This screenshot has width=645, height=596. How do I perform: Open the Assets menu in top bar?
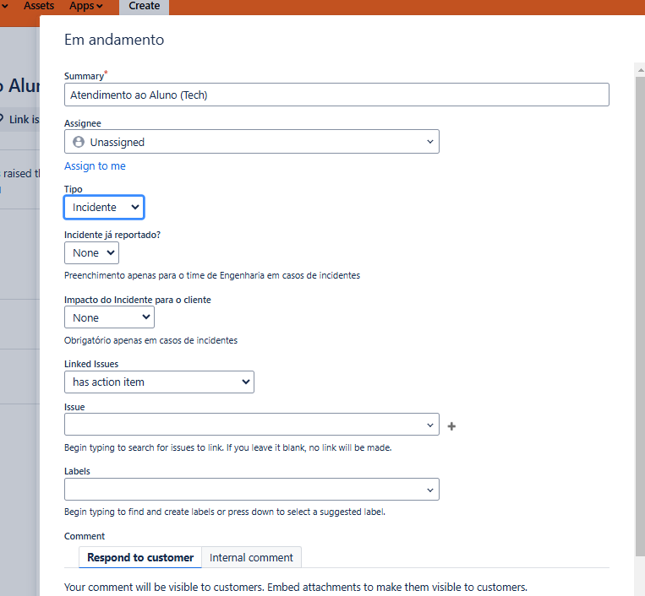pyautogui.click(x=39, y=6)
